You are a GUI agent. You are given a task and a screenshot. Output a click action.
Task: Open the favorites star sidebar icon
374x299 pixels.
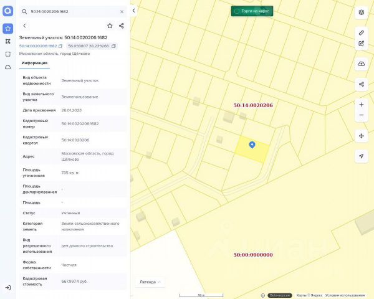coord(8,29)
